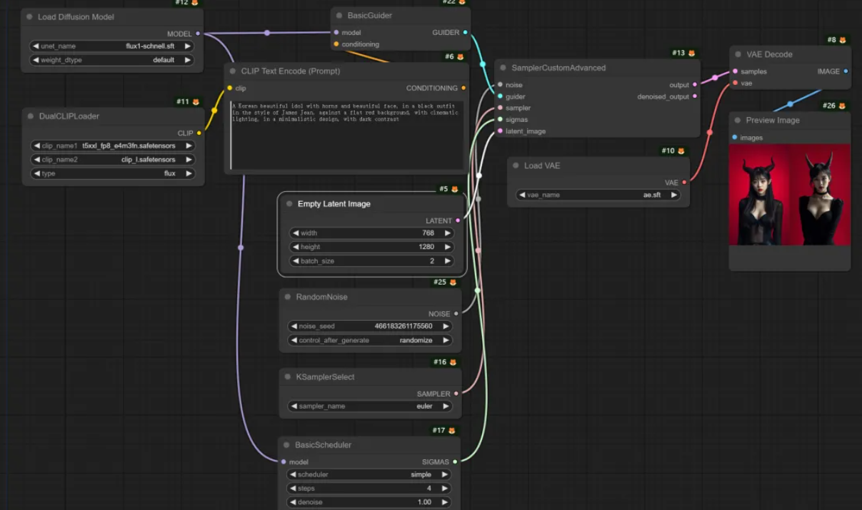
Task: Click the SIGMAS output port on BasicScheduler
Action: pos(455,461)
